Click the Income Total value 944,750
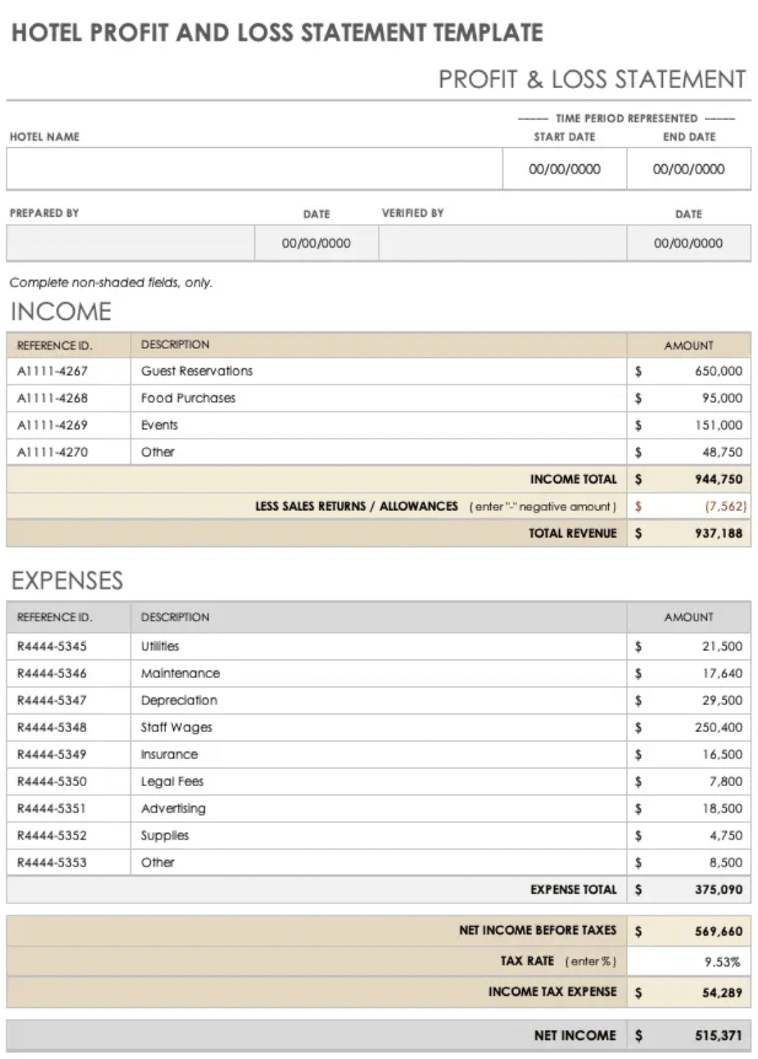The image size is (758, 1059). [x=718, y=479]
